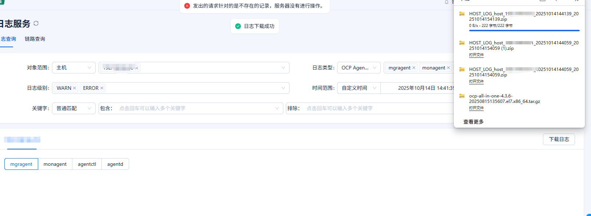Select the mgragent log tab
The image size is (591, 216).
tap(21, 164)
